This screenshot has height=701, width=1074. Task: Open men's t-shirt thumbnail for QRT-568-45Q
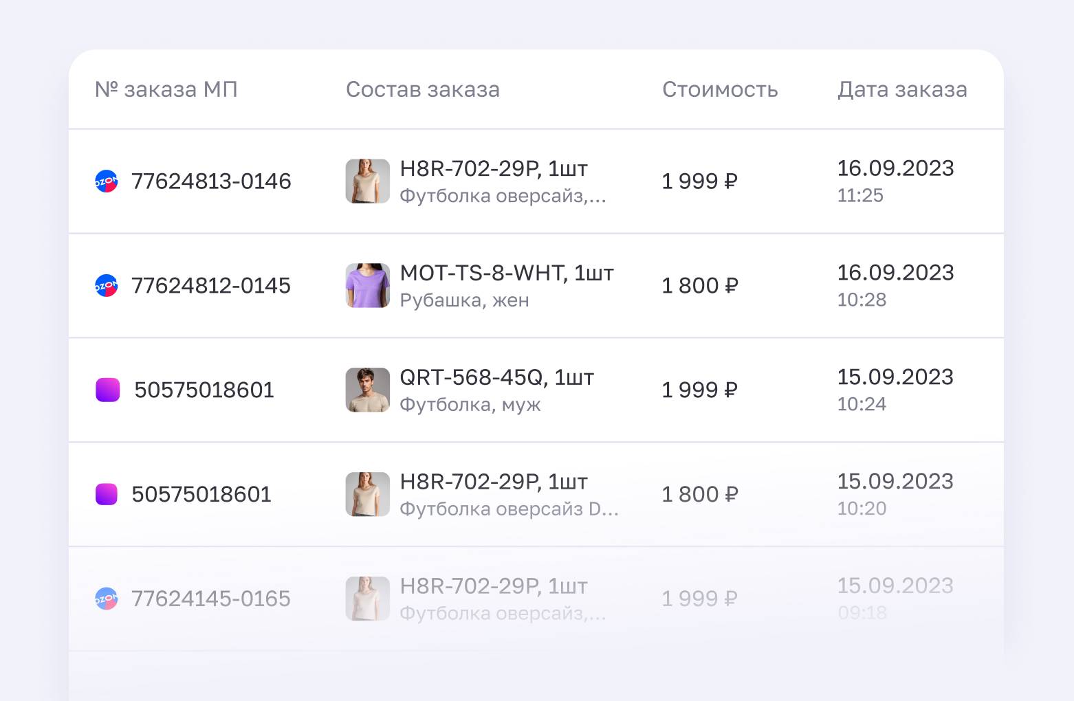[367, 390]
